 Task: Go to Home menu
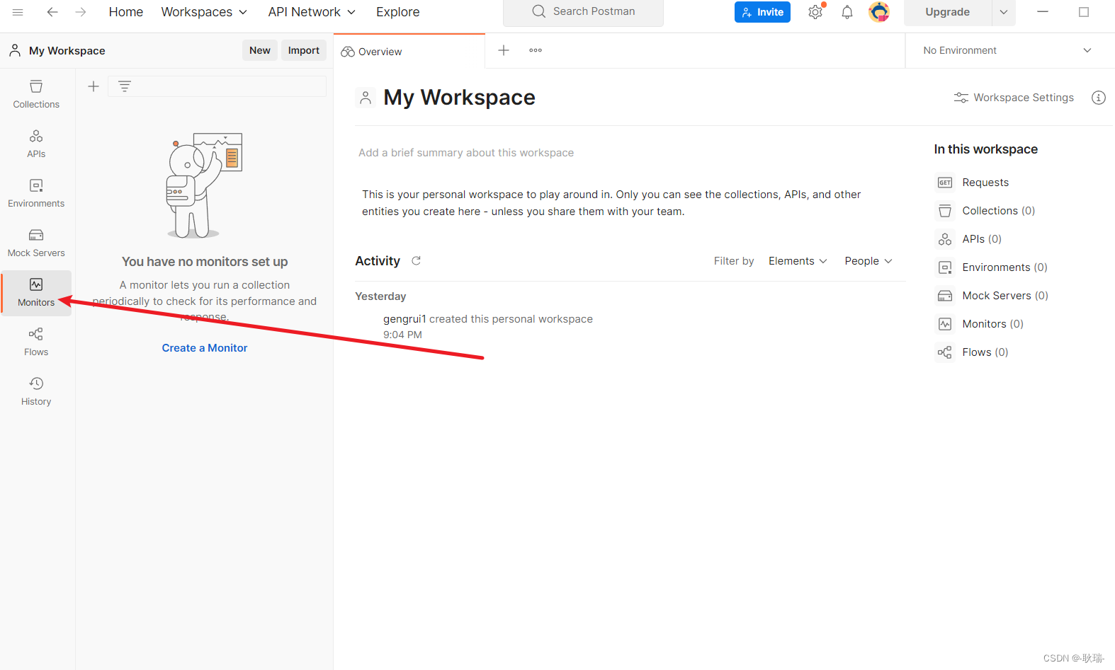point(126,12)
